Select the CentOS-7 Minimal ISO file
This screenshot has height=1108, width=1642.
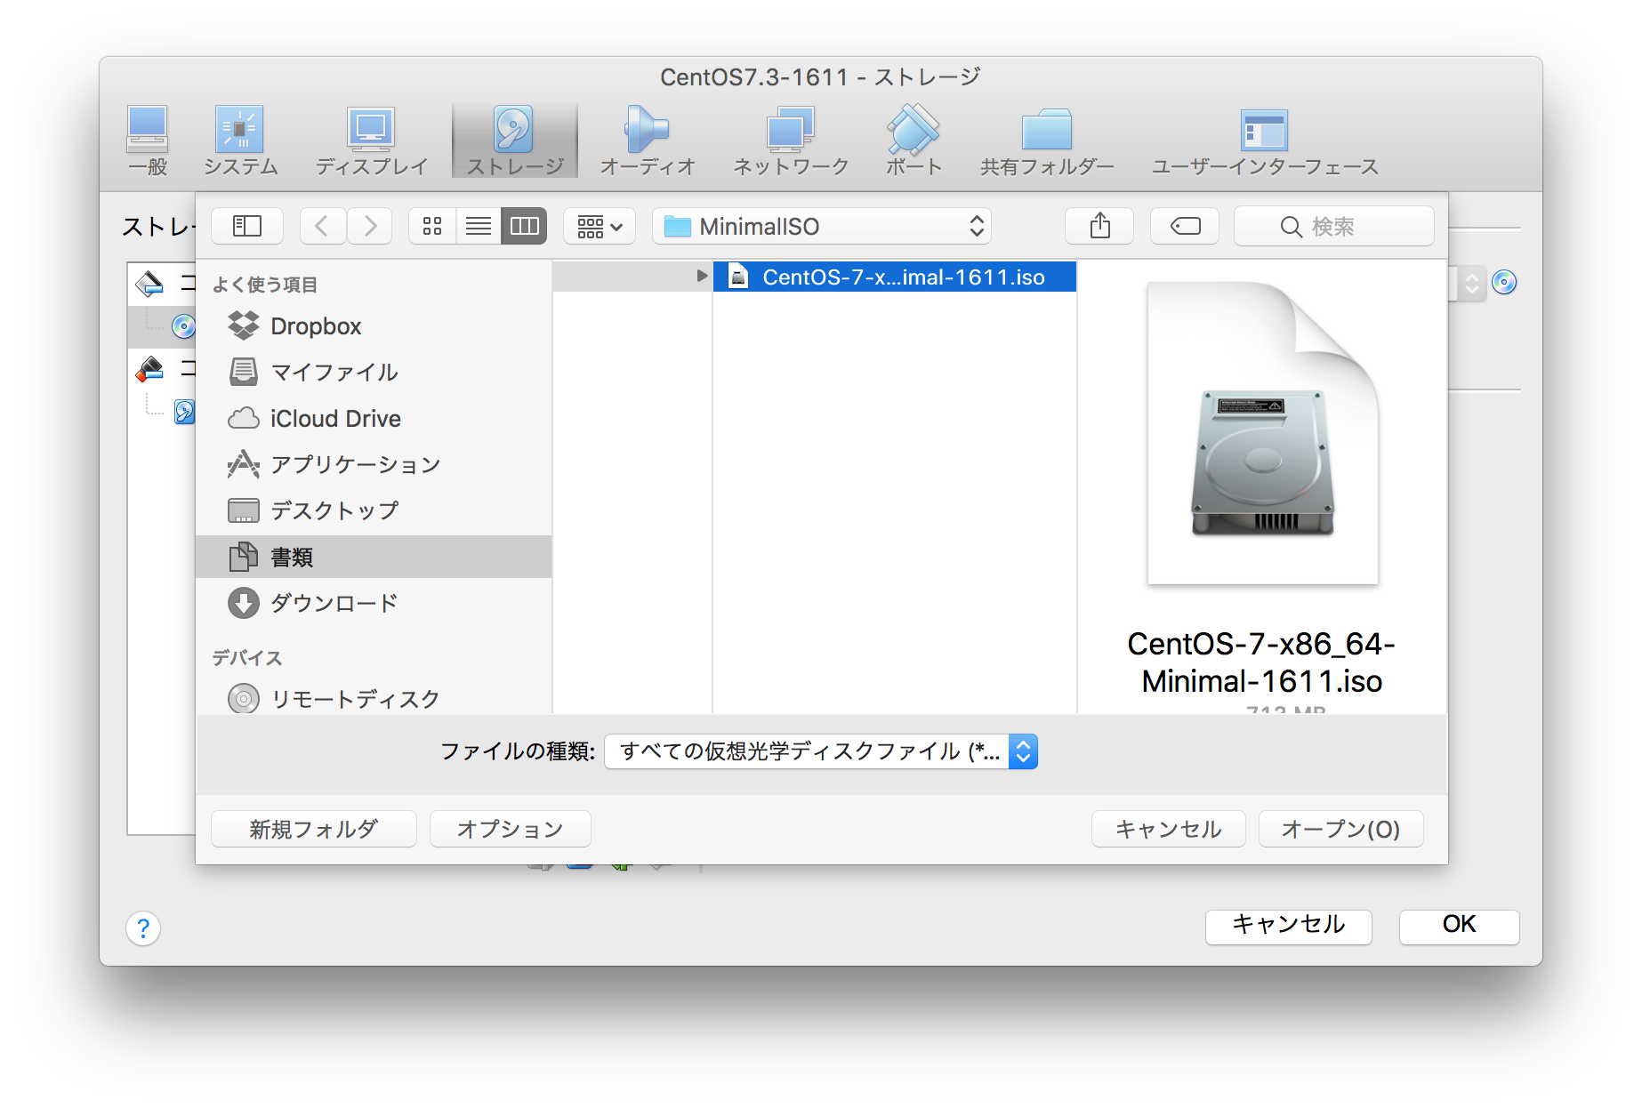[894, 277]
